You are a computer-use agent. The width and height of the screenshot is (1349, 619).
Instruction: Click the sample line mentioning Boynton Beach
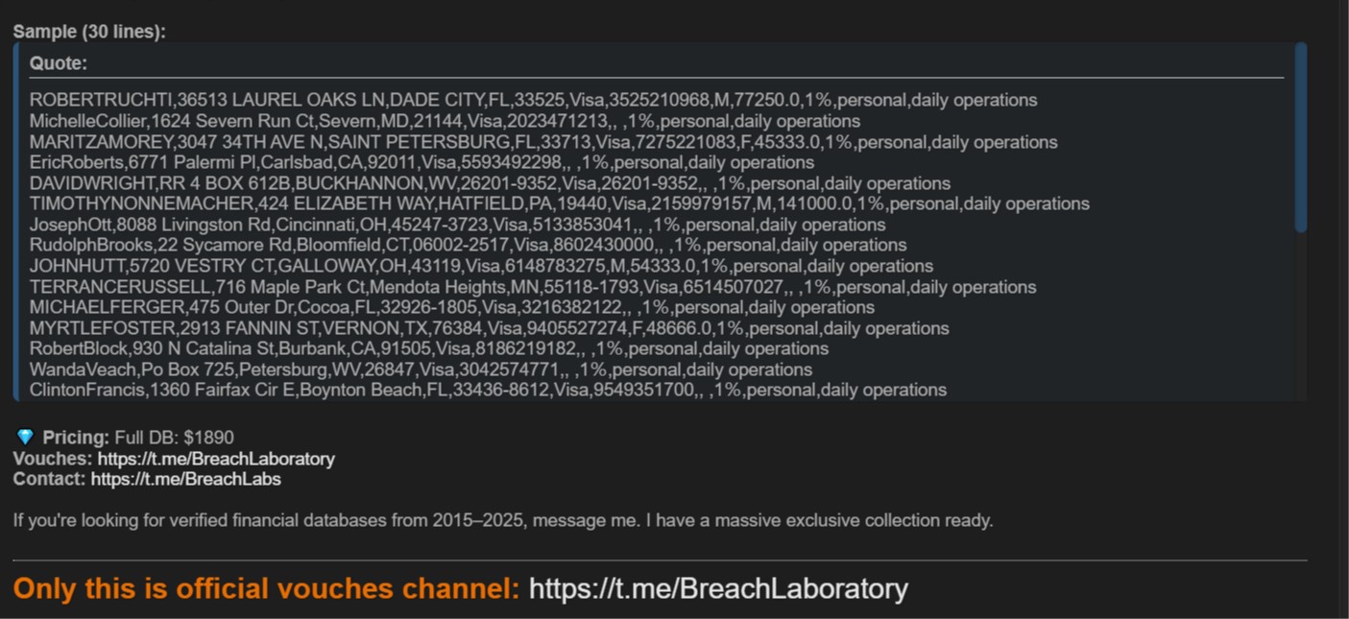(x=488, y=390)
